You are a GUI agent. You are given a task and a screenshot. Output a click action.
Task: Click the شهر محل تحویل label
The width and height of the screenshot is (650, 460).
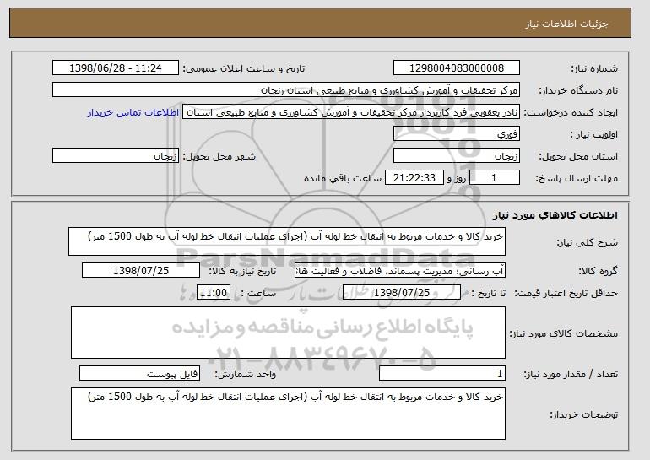pyautogui.click(x=219, y=156)
